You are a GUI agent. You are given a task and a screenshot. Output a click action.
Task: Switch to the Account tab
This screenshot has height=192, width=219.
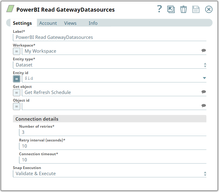[48, 23]
